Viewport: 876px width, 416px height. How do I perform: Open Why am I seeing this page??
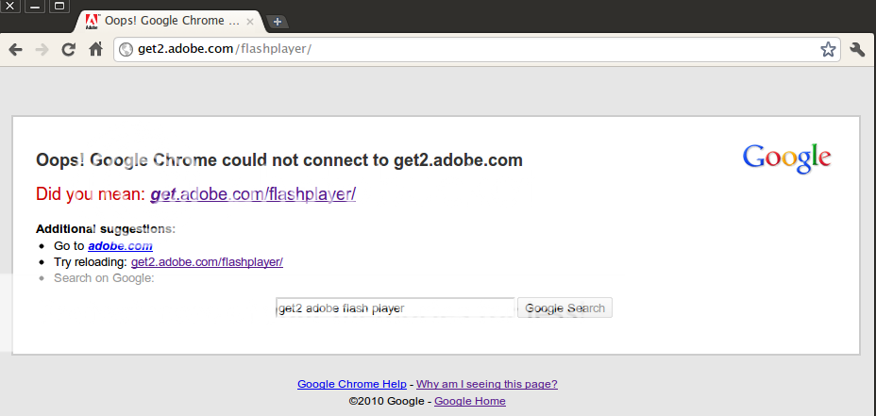[x=486, y=384]
